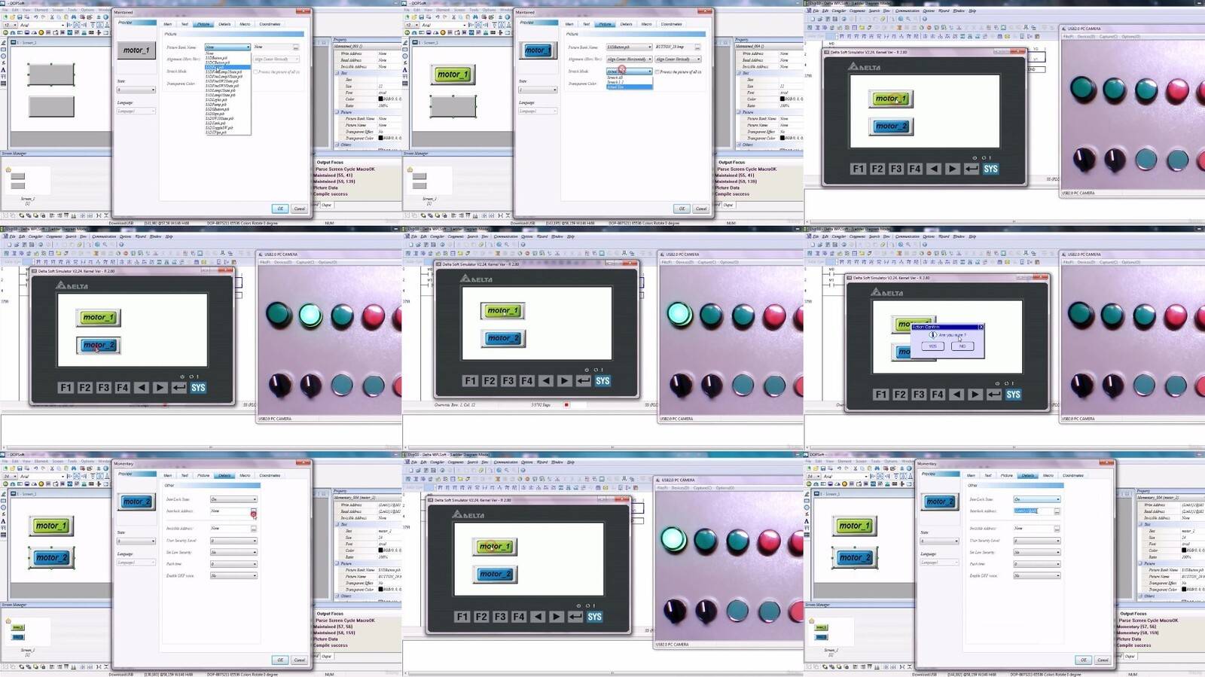Open Coordinates tab in top-middle Maintained dialog
This screenshot has width=1205, height=677.
click(x=671, y=24)
